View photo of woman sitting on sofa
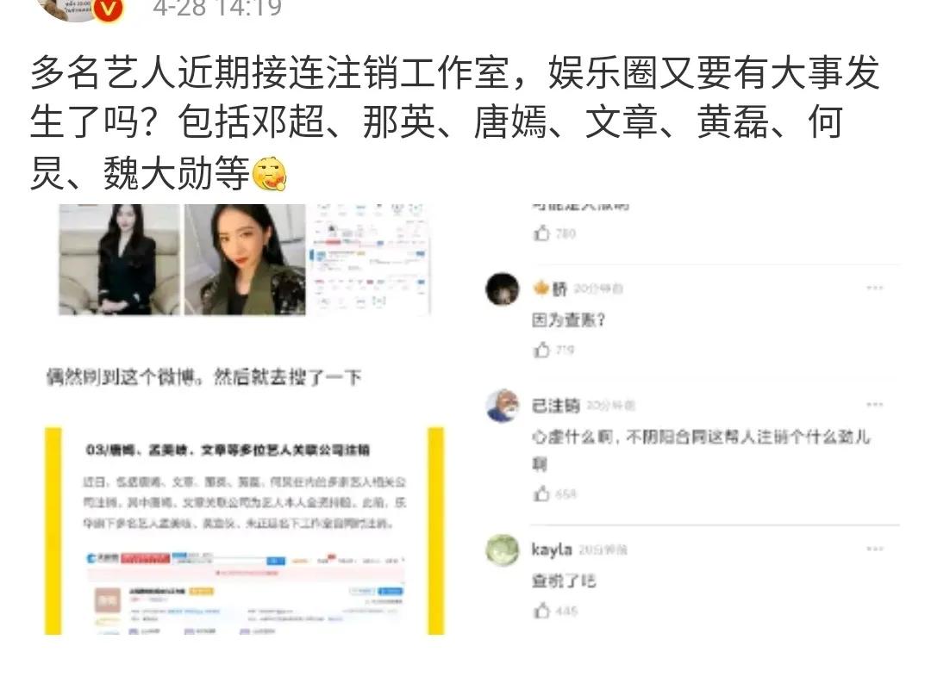This screenshot has height=683, width=931. 119,259
